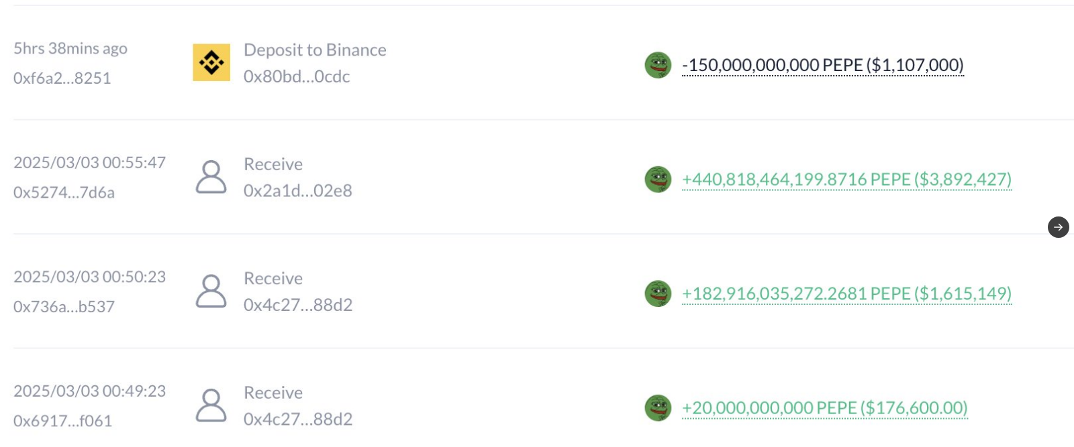
Task: Click the +440,818,464,199.8716 PEPE amount
Action: tap(846, 180)
